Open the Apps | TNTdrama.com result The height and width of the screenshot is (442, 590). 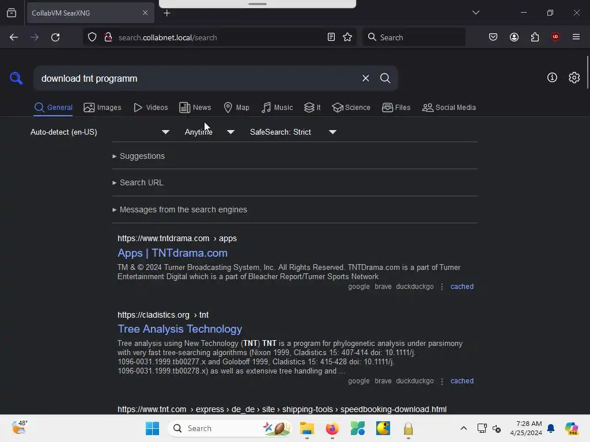pos(172,253)
